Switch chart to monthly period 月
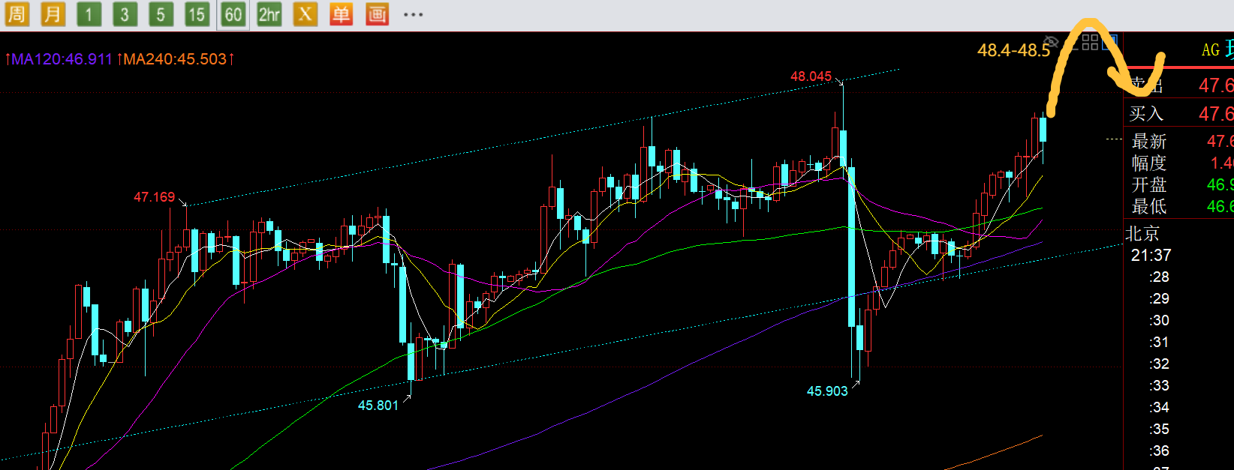Viewport: 1234px width, 470px height. coord(53,14)
